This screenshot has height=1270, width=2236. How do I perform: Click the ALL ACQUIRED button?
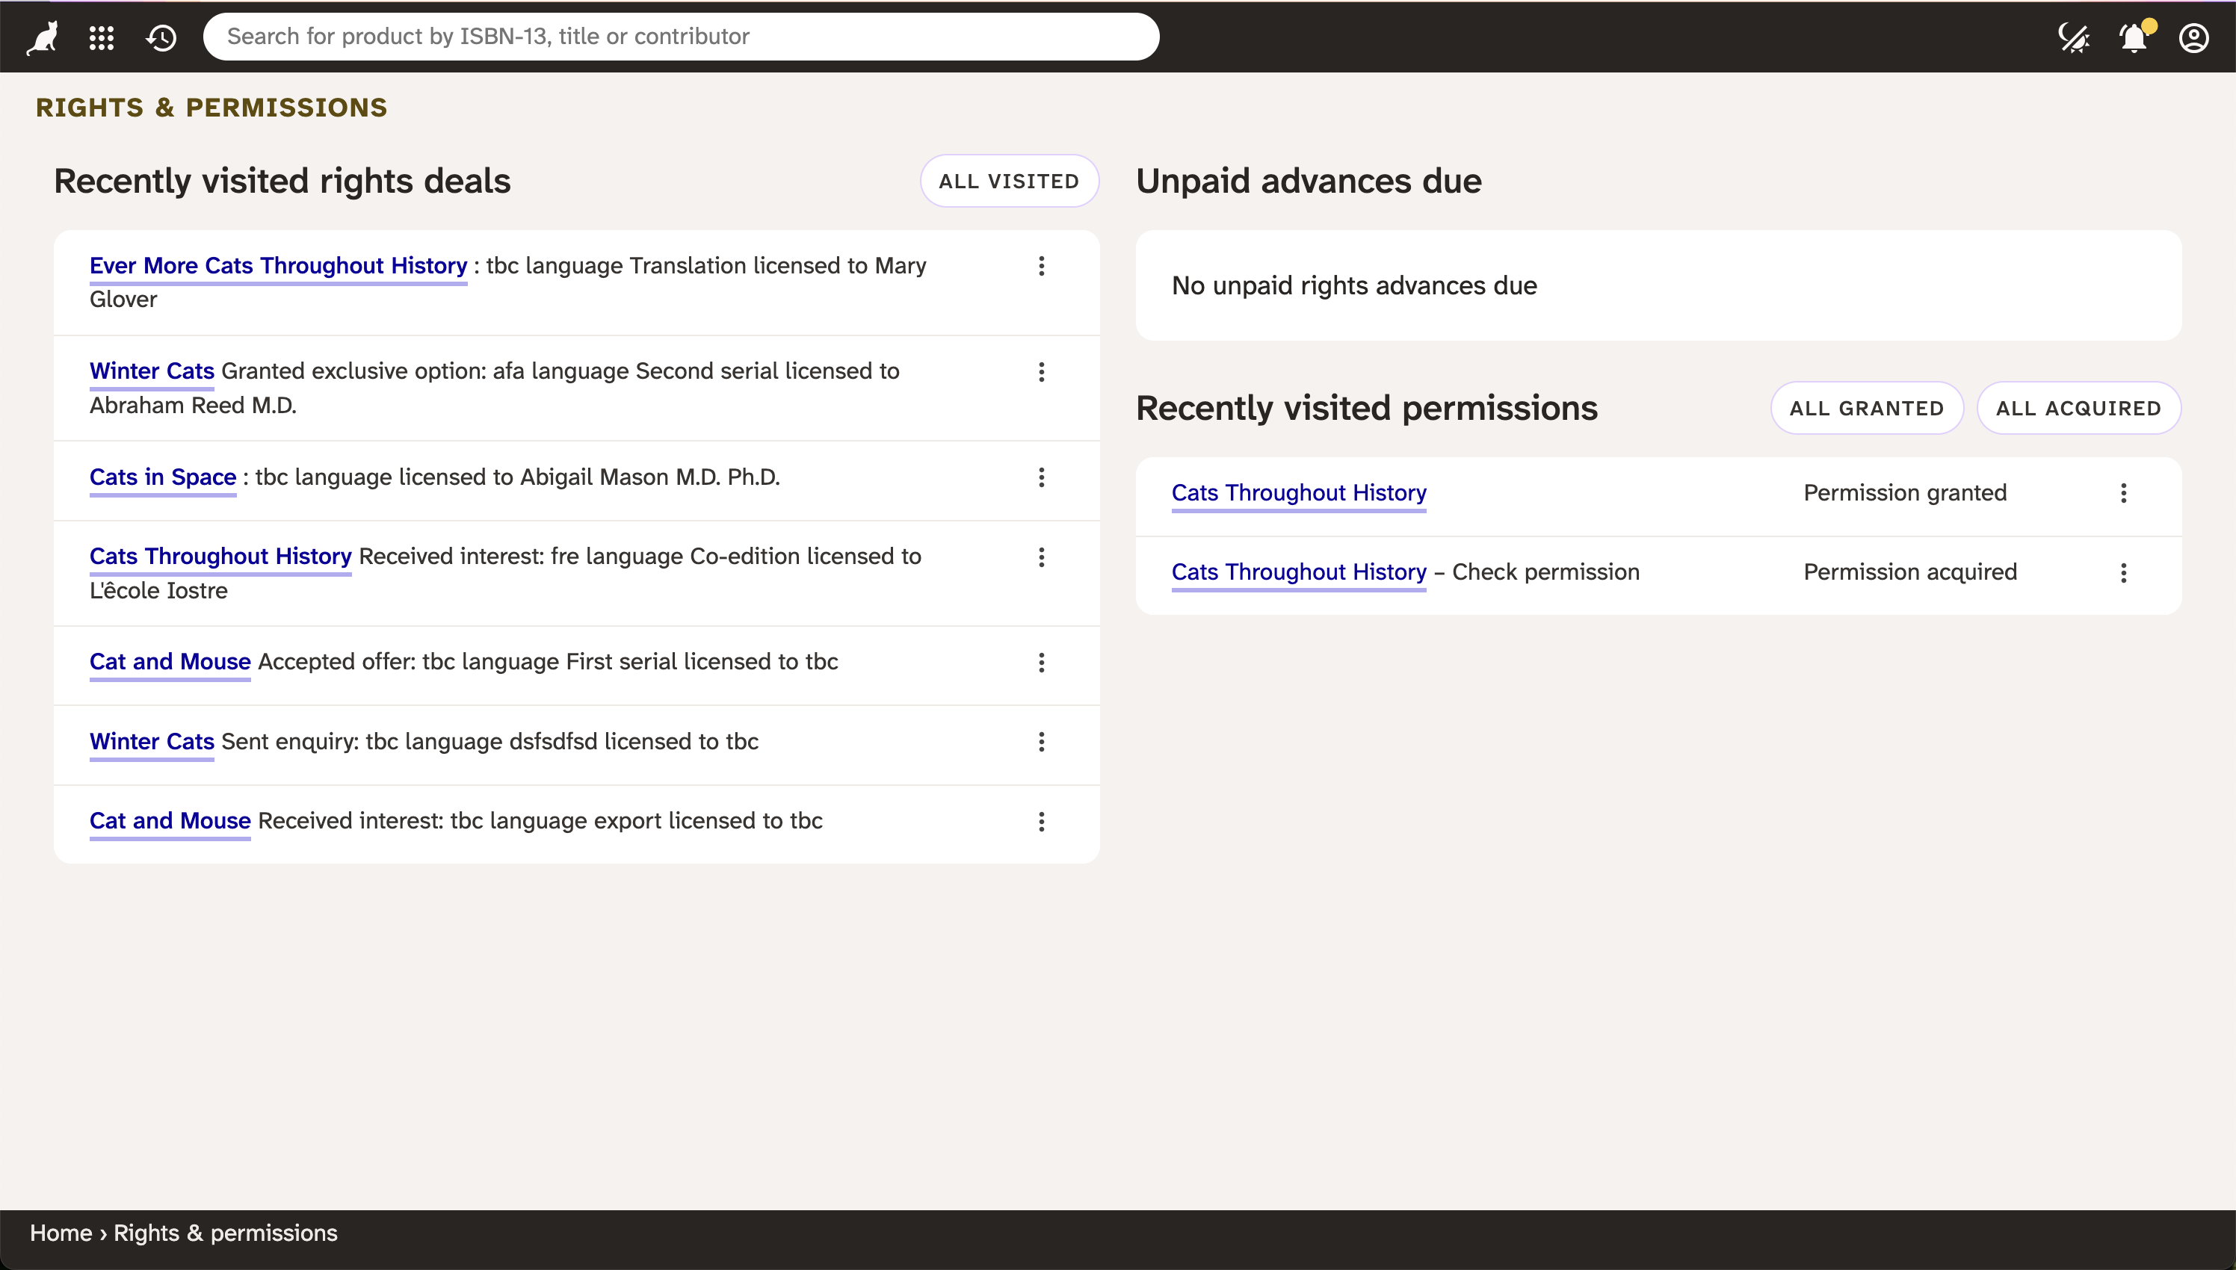coord(2078,407)
